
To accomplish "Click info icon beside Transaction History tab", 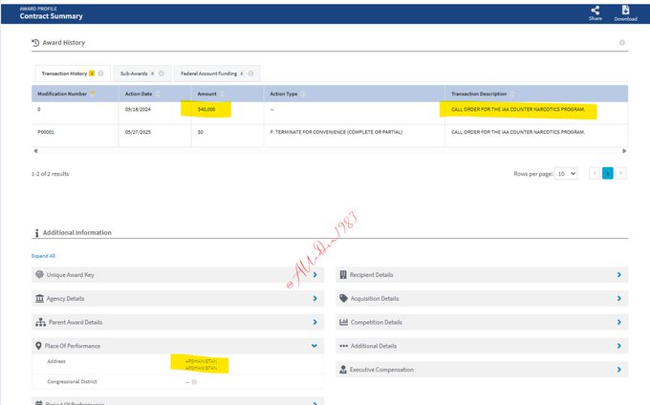I will (x=101, y=73).
